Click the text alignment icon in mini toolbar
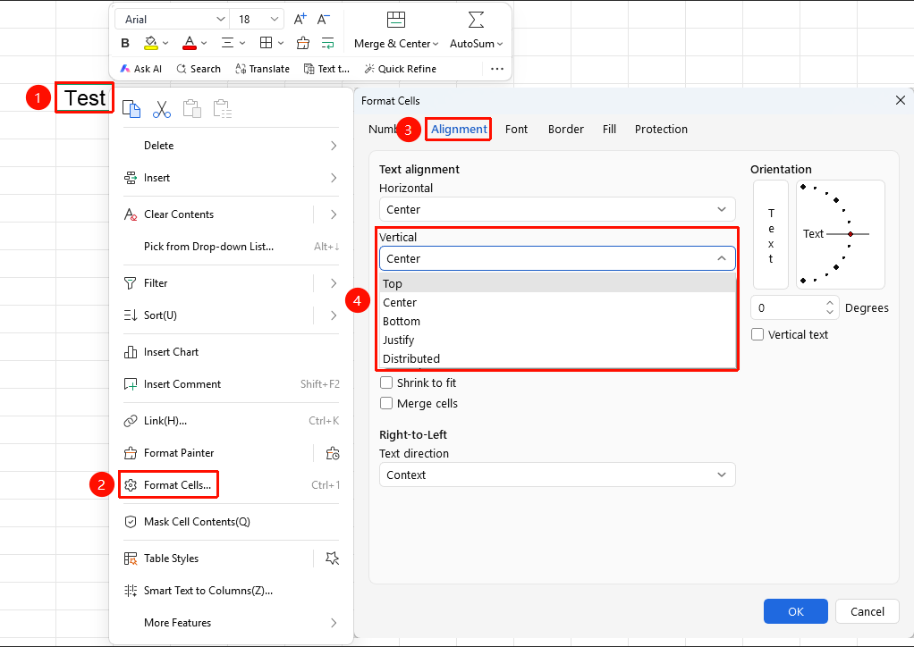Viewport: 914px width, 647px height. pos(227,43)
